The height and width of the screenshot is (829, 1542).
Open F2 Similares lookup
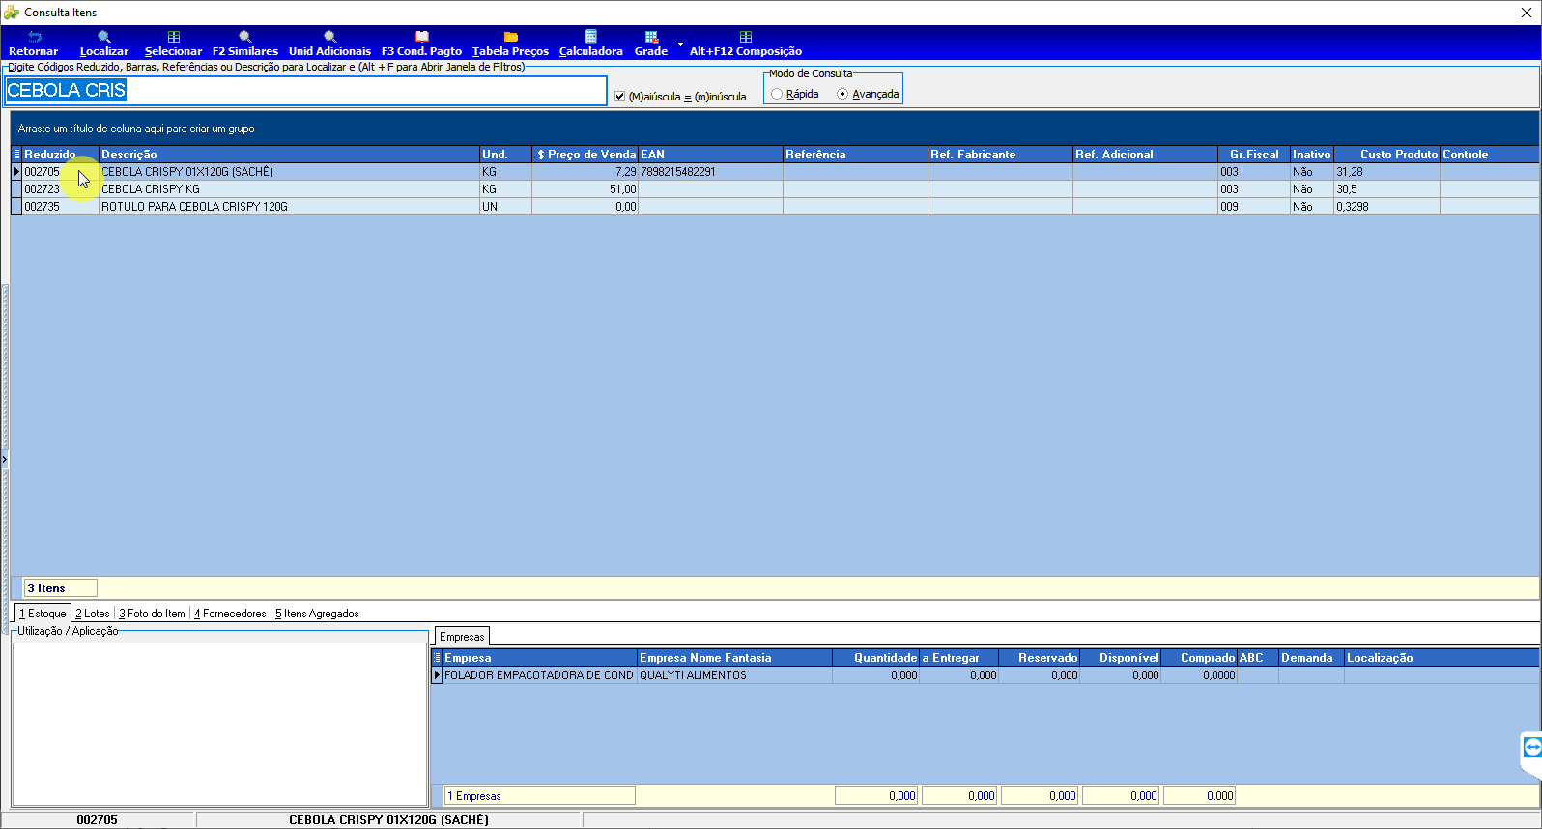(x=245, y=43)
